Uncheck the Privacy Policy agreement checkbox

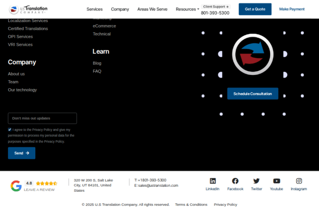click(10, 129)
